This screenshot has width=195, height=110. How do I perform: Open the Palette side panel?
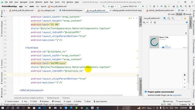(140, 22)
